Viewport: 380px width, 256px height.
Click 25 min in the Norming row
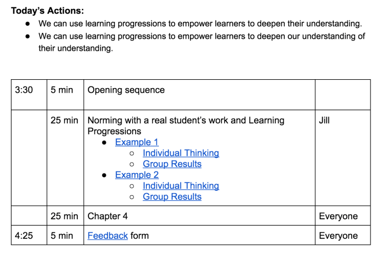pos(64,120)
